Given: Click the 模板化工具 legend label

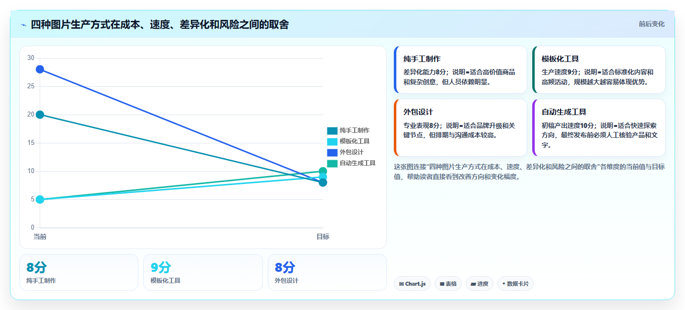Looking at the screenshot, I should tap(354, 141).
